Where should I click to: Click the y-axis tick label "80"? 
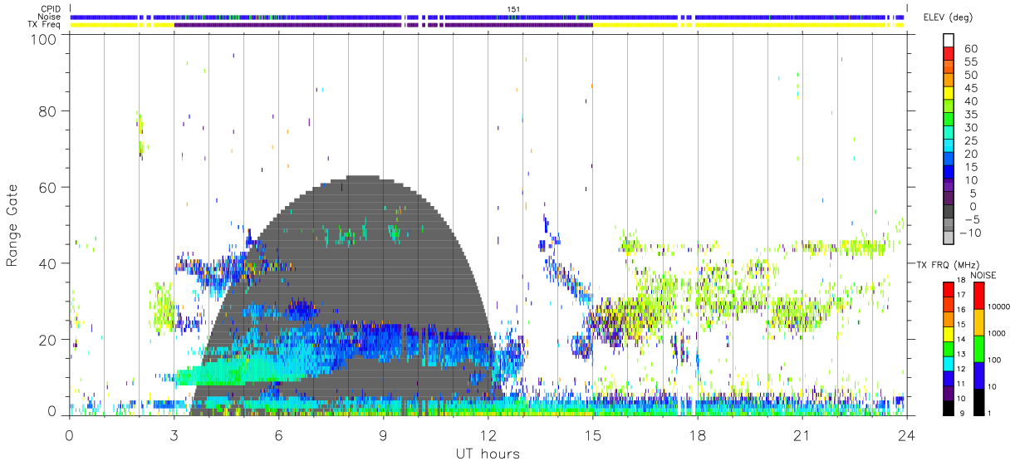pyautogui.click(x=47, y=110)
